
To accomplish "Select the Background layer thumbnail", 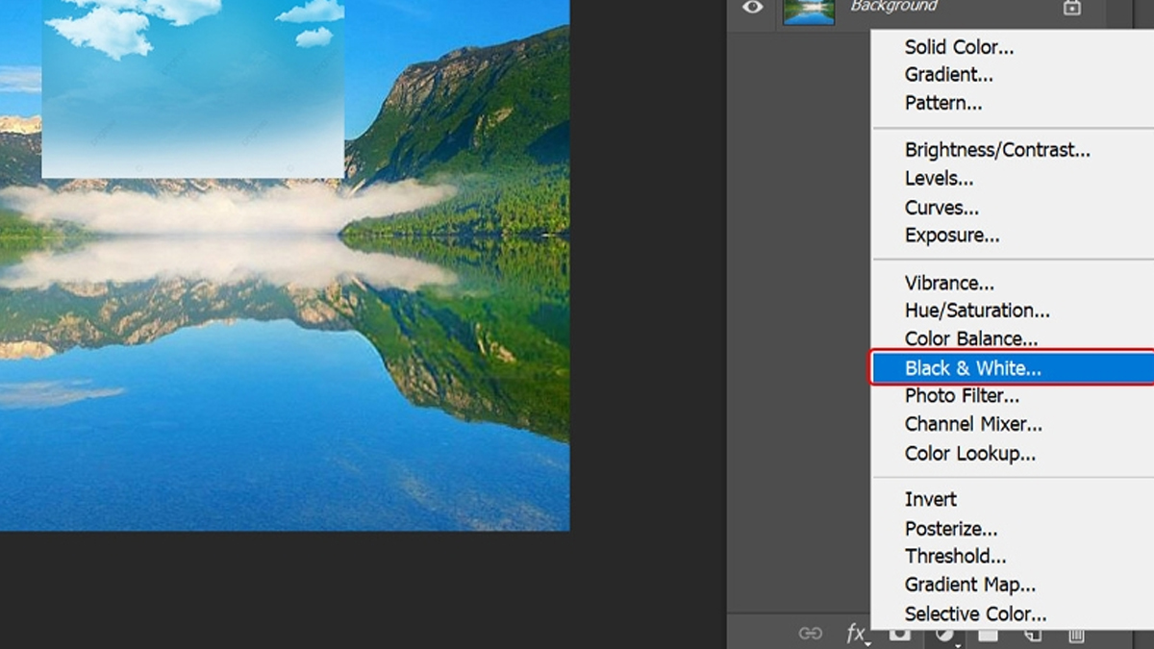I will click(x=809, y=10).
